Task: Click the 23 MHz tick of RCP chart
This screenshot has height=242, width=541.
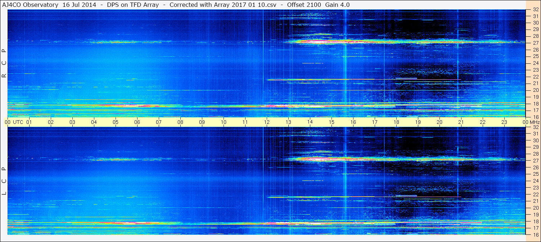Action: point(536,70)
